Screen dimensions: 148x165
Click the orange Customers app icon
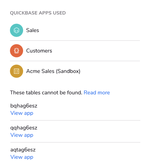(x=17, y=51)
